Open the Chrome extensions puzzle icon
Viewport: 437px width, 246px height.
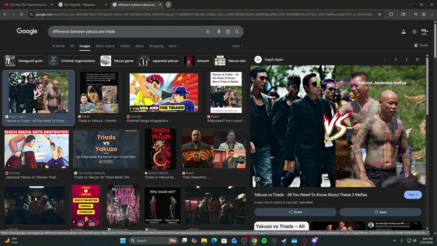coord(391,14)
